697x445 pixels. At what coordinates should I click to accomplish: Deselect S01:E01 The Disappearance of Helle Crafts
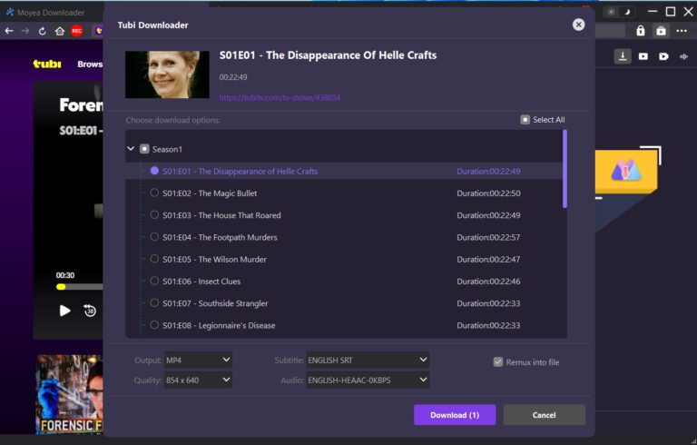click(154, 171)
